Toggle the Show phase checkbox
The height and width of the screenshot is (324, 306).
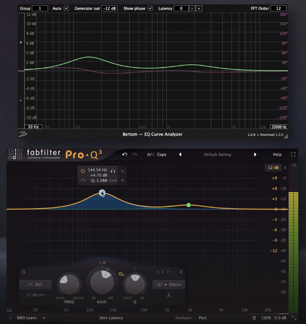[150, 8]
